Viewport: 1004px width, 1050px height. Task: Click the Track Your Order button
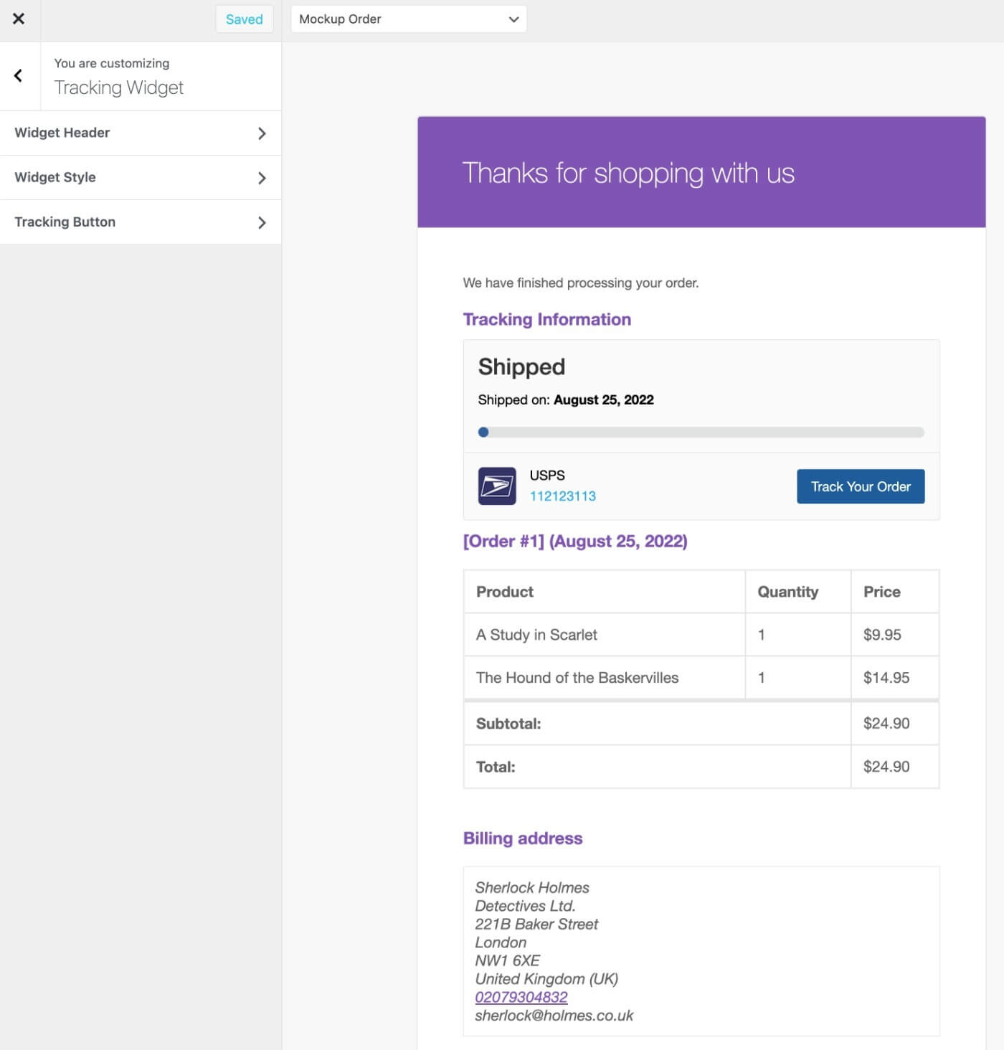click(861, 486)
